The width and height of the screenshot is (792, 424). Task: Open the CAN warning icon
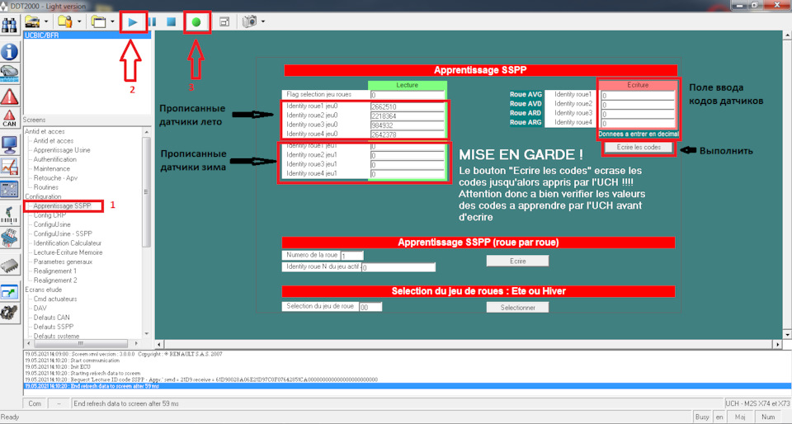10,118
